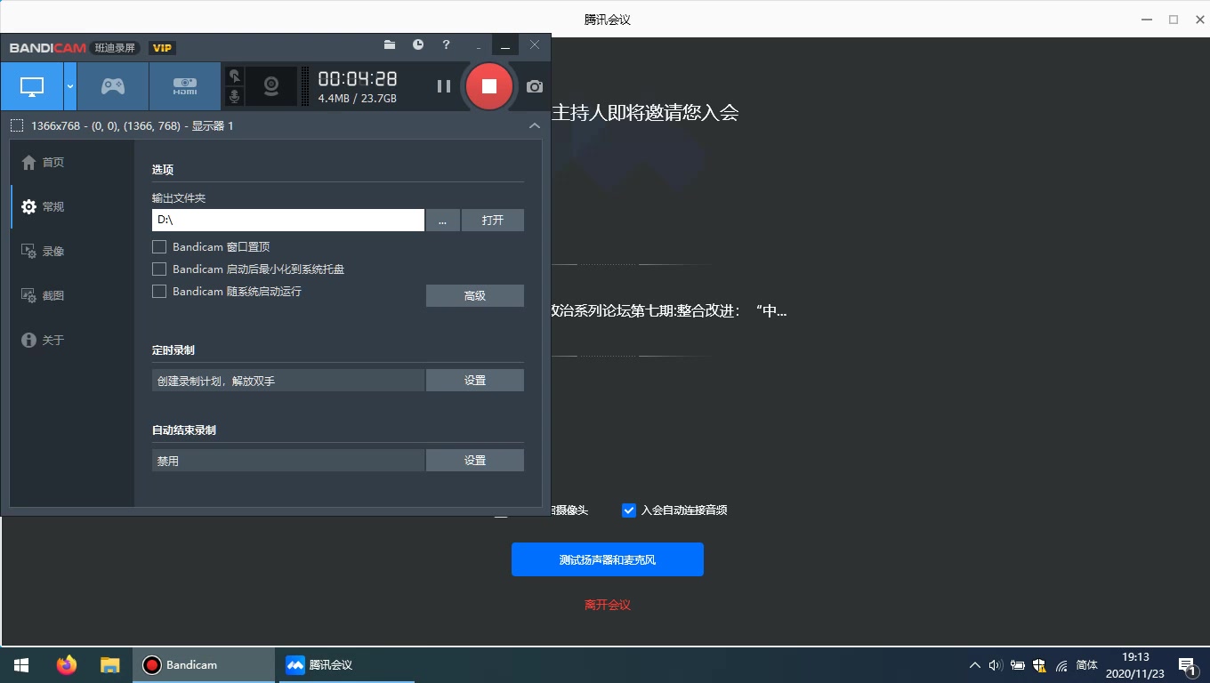The width and height of the screenshot is (1210, 683).
Task: Click the 禁用 status text field
Action: pyautogui.click(x=288, y=460)
